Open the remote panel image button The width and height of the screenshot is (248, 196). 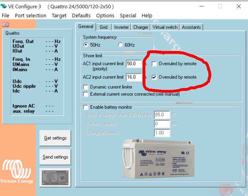click(55, 178)
